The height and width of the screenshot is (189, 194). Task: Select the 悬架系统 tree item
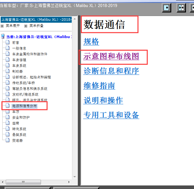19,135
